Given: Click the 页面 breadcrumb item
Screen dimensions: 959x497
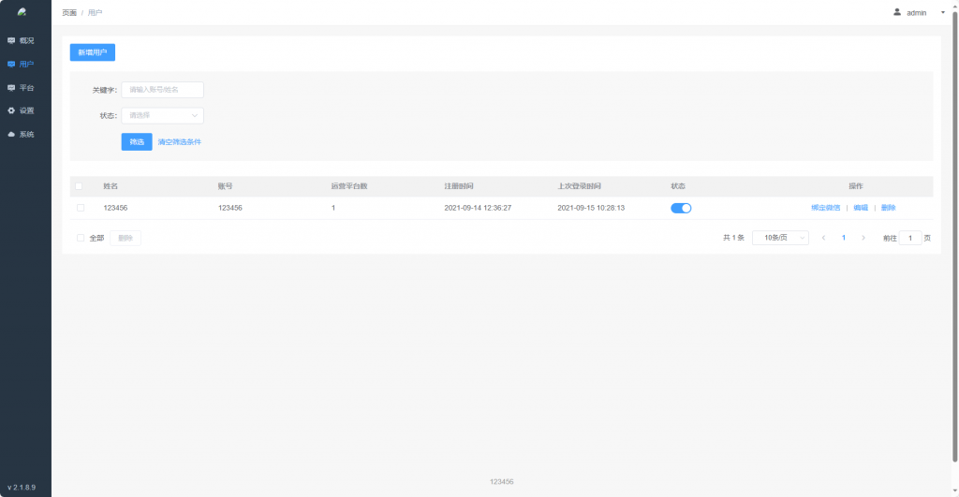Looking at the screenshot, I should pyautogui.click(x=69, y=13).
